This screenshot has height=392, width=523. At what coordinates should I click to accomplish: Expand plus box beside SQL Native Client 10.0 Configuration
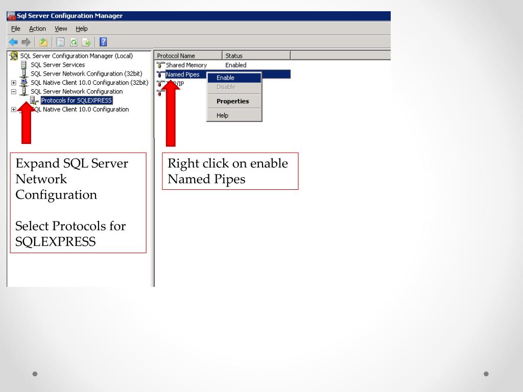tap(13, 109)
